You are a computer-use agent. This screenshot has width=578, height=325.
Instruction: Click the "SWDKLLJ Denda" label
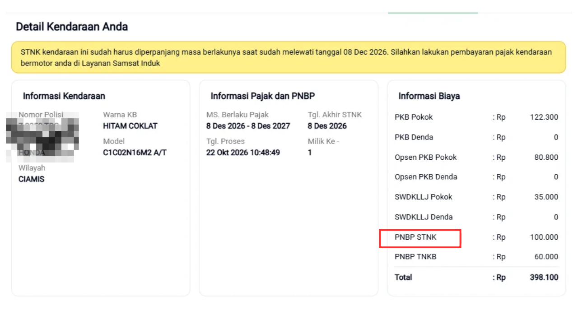pos(424,217)
